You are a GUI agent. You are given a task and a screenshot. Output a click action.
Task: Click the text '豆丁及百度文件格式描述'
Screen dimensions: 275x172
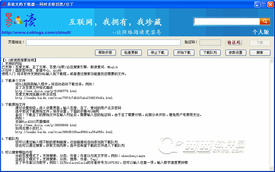point(34,88)
